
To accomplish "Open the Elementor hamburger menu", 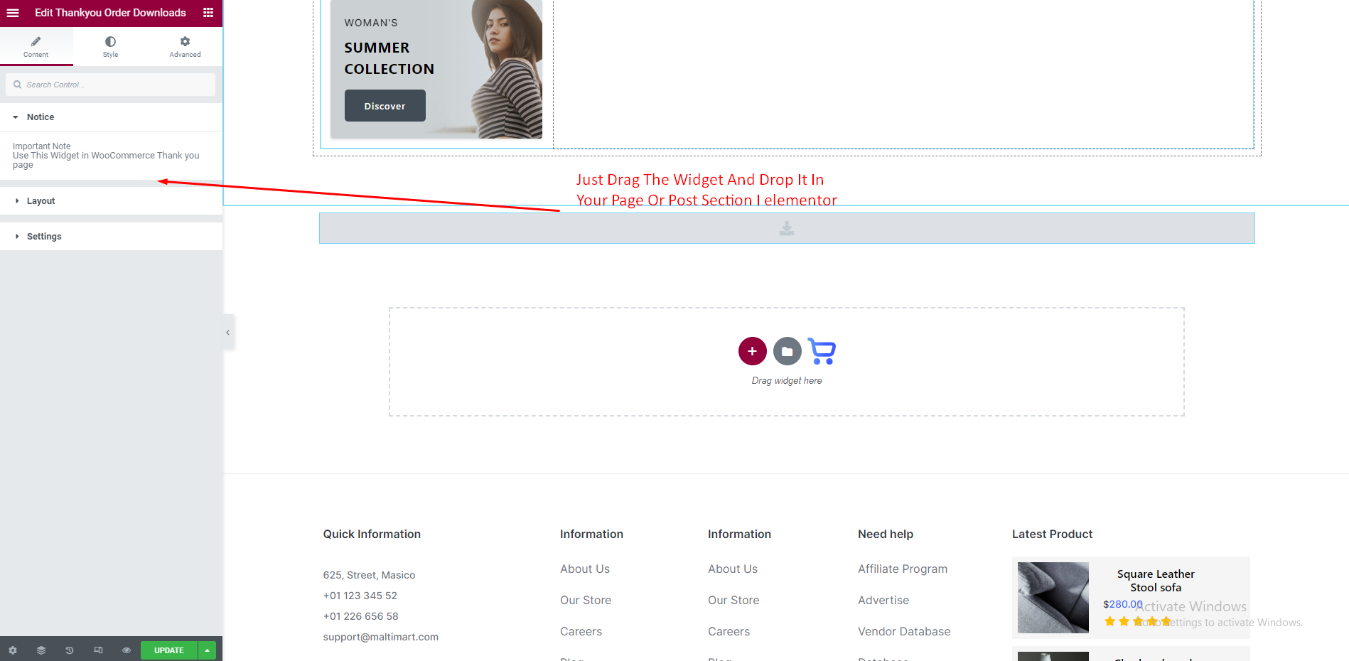I will tap(13, 13).
